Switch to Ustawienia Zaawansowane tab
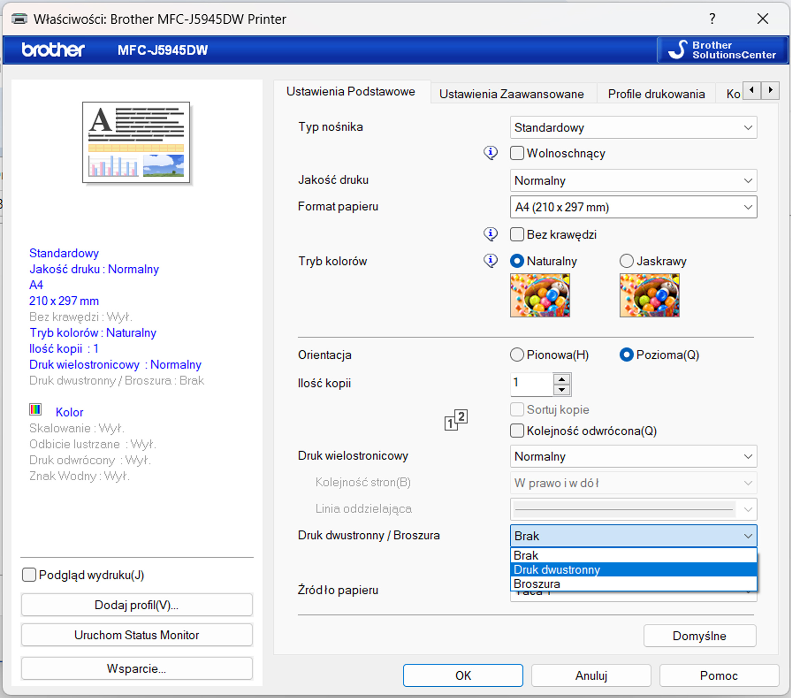This screenshot has width=791, height=698. point(511,94)
